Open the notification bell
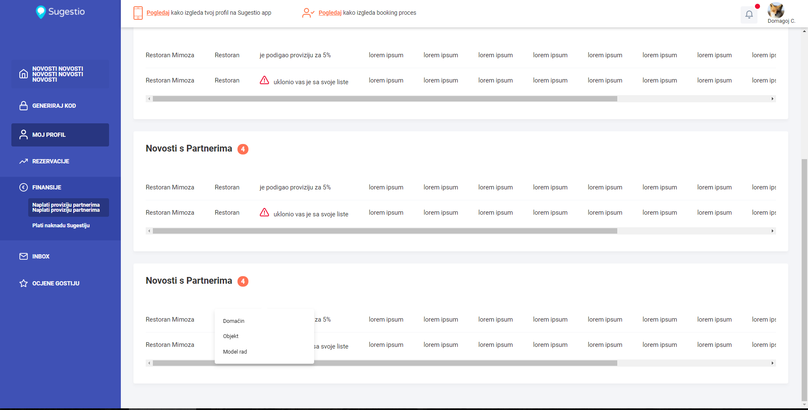This screenshot has width=808, height=410. coord(749,14)
